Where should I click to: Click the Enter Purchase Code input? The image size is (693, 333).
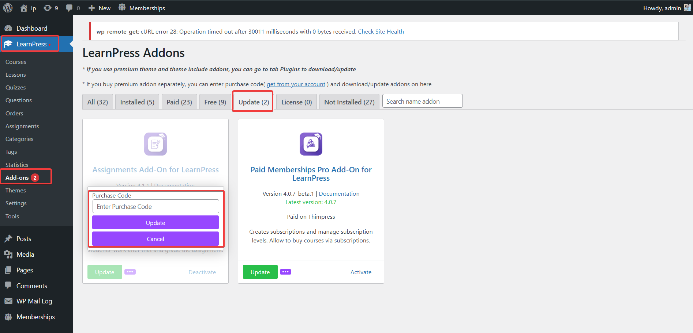click(156, 206)
